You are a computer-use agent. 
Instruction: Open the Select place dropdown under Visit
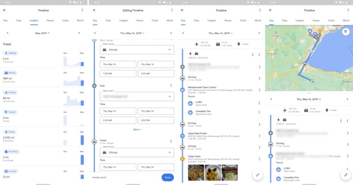click(137, 96)
